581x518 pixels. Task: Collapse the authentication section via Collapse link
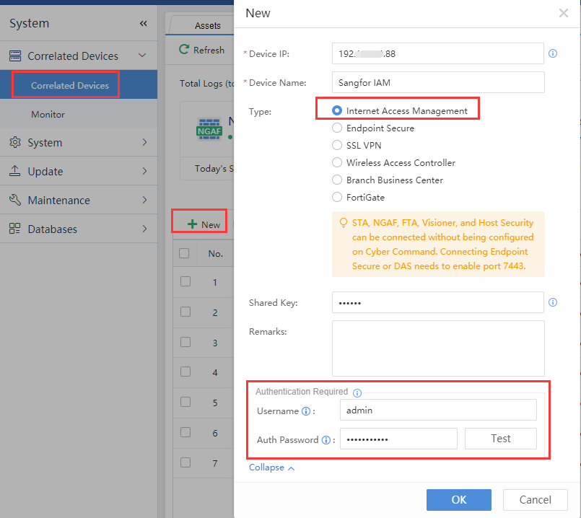pyautogui.click(x=271, y=467)
